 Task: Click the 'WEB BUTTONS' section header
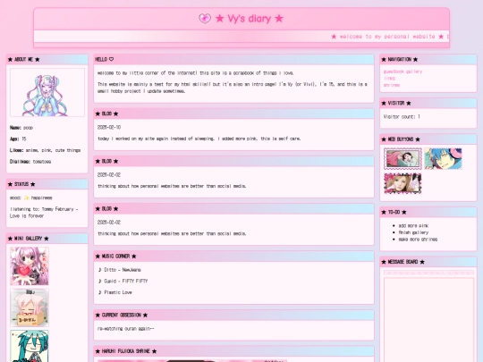coord(428,139)
